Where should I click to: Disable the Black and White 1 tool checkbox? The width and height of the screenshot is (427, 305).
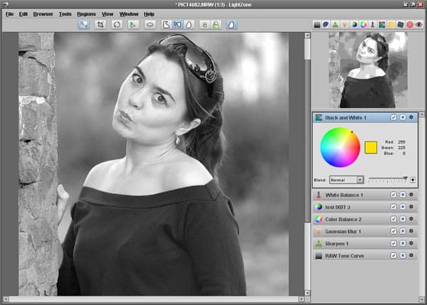click(394, 117)
